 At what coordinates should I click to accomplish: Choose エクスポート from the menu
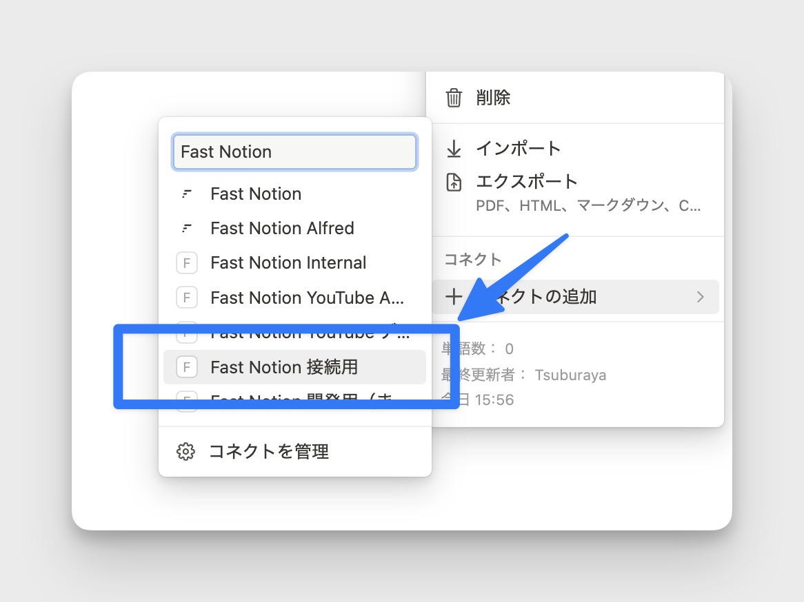coord(575,194)
